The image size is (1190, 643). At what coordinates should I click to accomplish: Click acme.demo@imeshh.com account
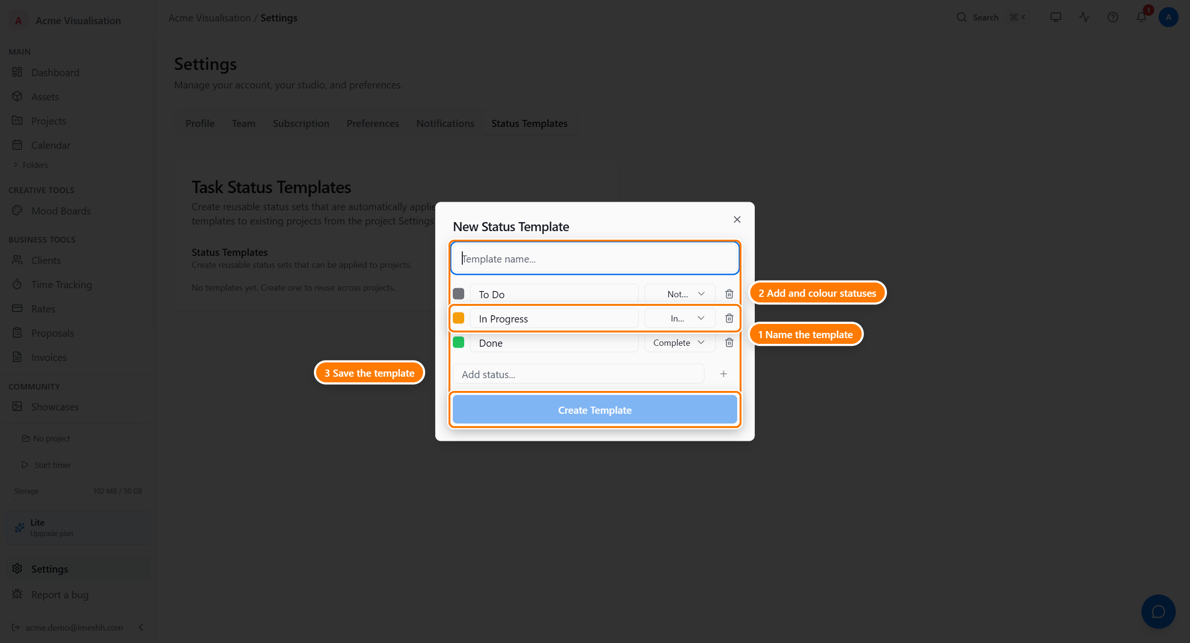(74, 627)
